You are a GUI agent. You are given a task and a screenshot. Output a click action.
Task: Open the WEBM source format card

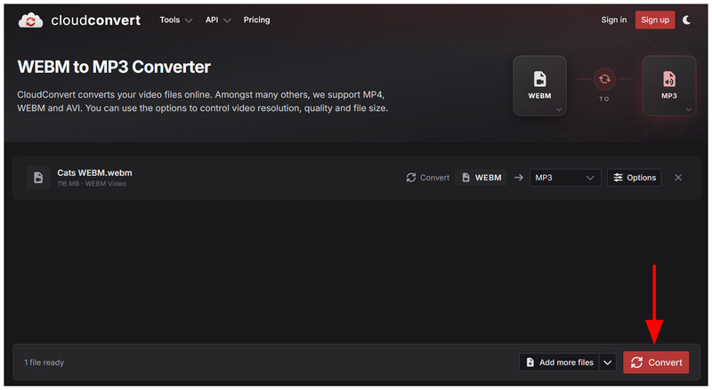539,85
